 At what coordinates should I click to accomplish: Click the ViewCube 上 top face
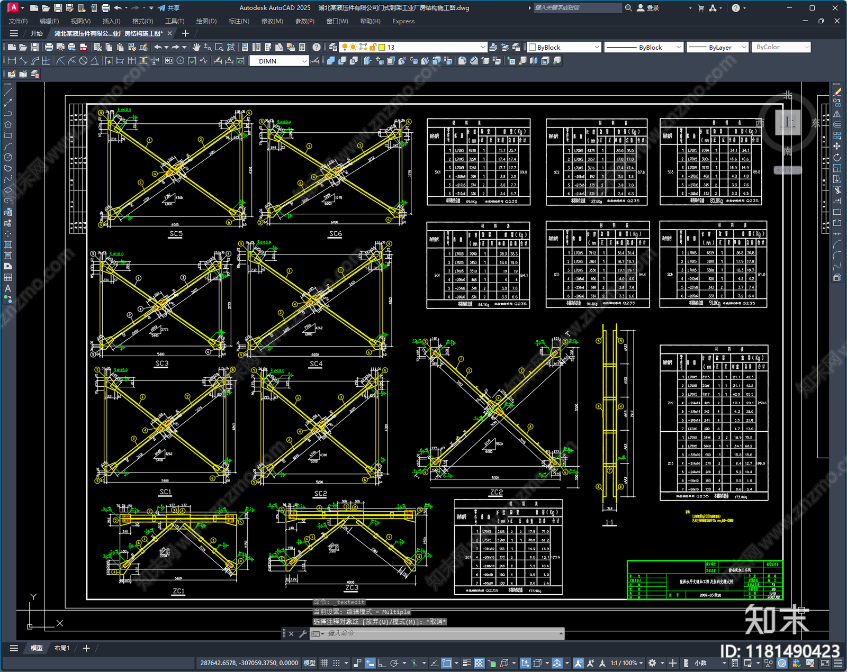788,123
